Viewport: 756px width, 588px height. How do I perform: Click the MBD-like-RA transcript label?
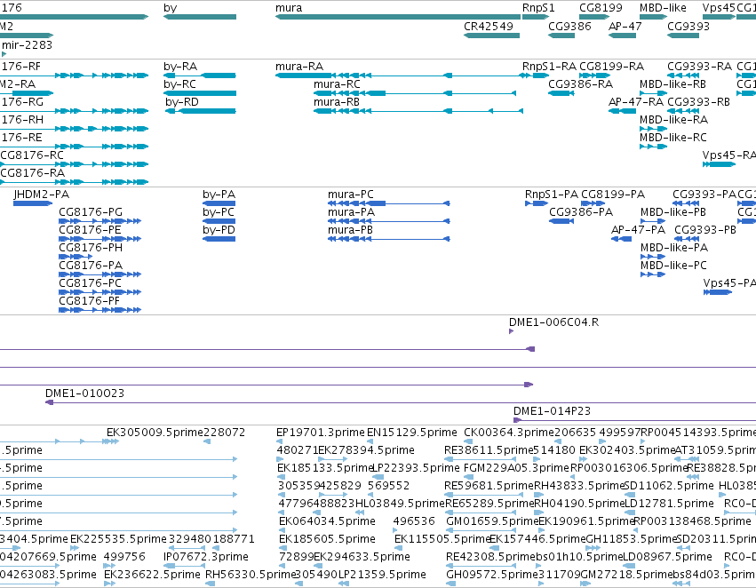coord(673,120)
